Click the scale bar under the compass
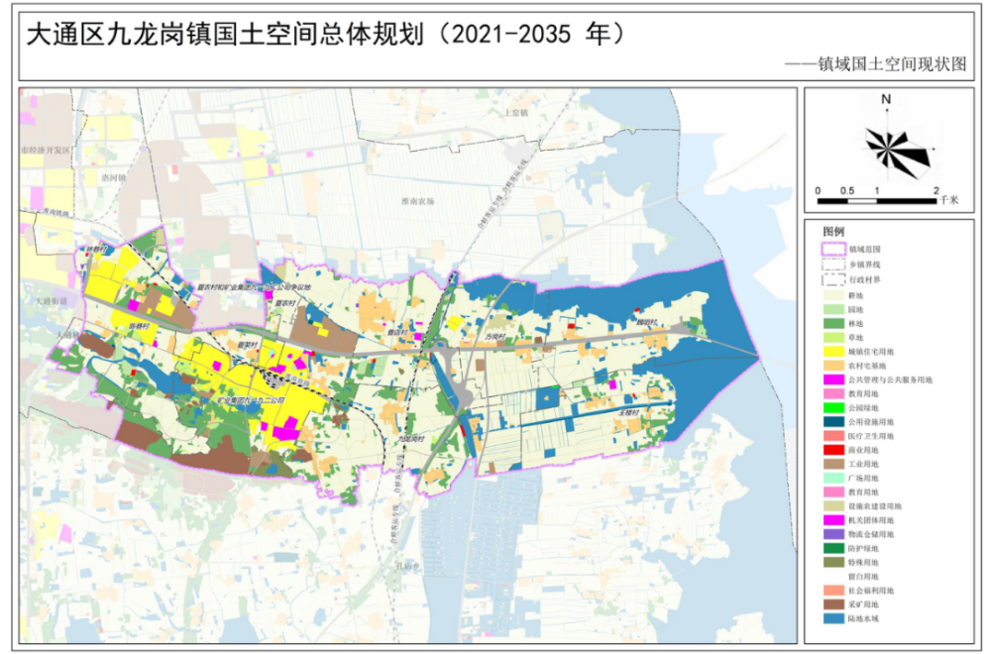The image size is (991, 654). pos(876,201)
